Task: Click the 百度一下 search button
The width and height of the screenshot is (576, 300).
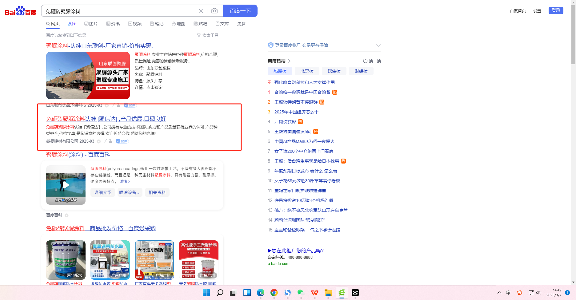Action: click(240, 11)
